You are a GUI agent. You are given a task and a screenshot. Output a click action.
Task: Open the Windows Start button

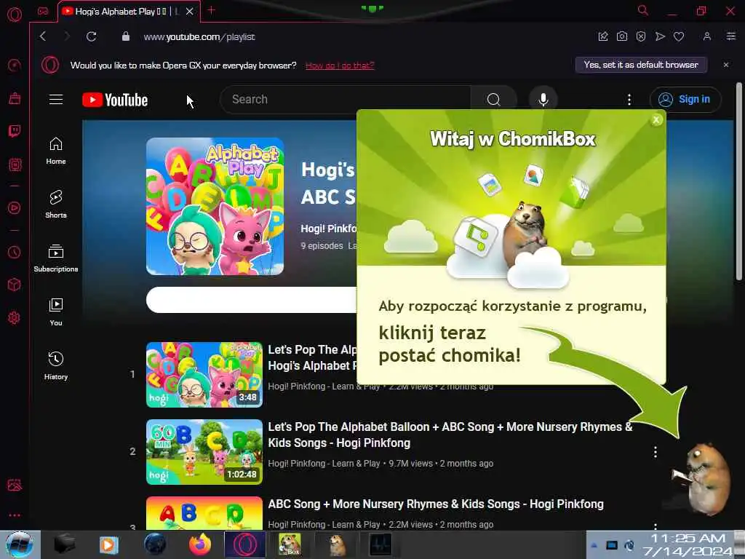[x=20, y=544]
